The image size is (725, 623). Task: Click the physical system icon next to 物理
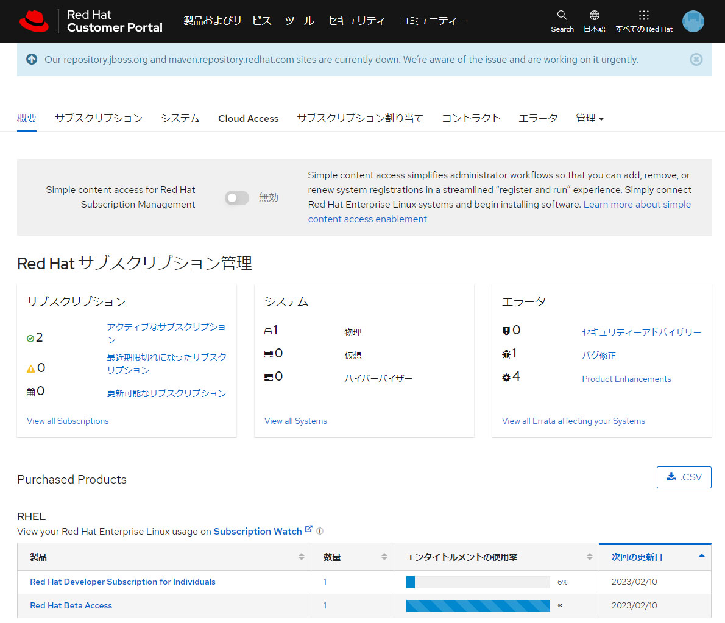pos(268,331)
